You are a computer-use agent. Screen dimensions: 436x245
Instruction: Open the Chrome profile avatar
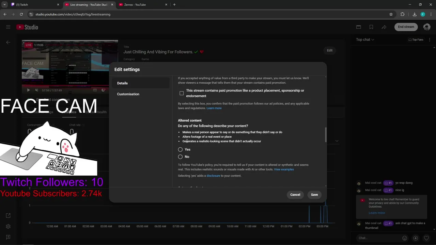[423, 14]
